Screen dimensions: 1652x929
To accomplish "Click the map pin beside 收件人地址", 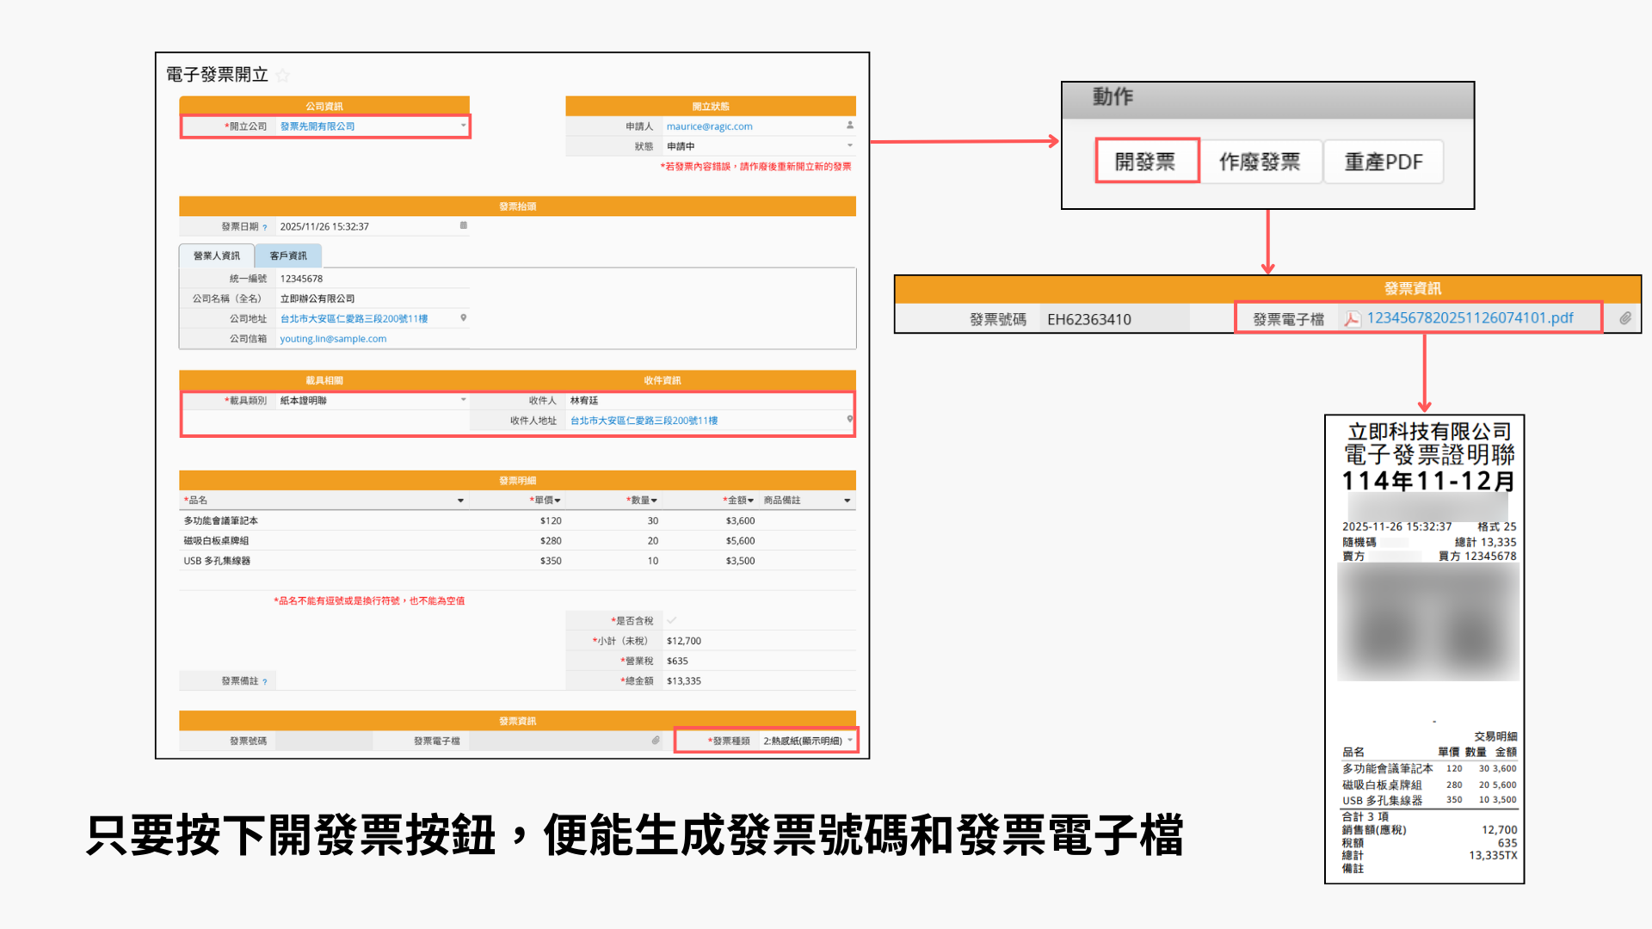I will click(849, 420).
